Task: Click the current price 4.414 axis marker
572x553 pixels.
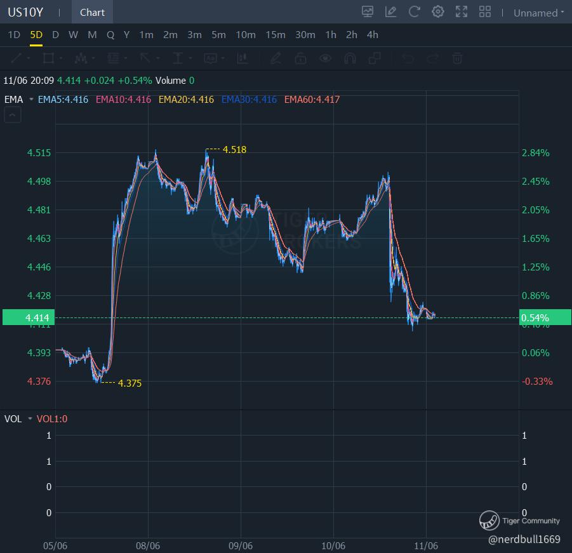Action: pyautogui.click(x=29, y=317)
